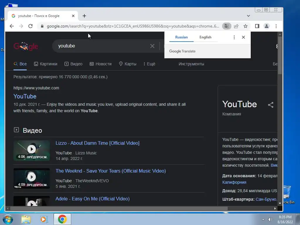Open the Google Translate icon in address bar
300x225 pixels.
(227, 26)
